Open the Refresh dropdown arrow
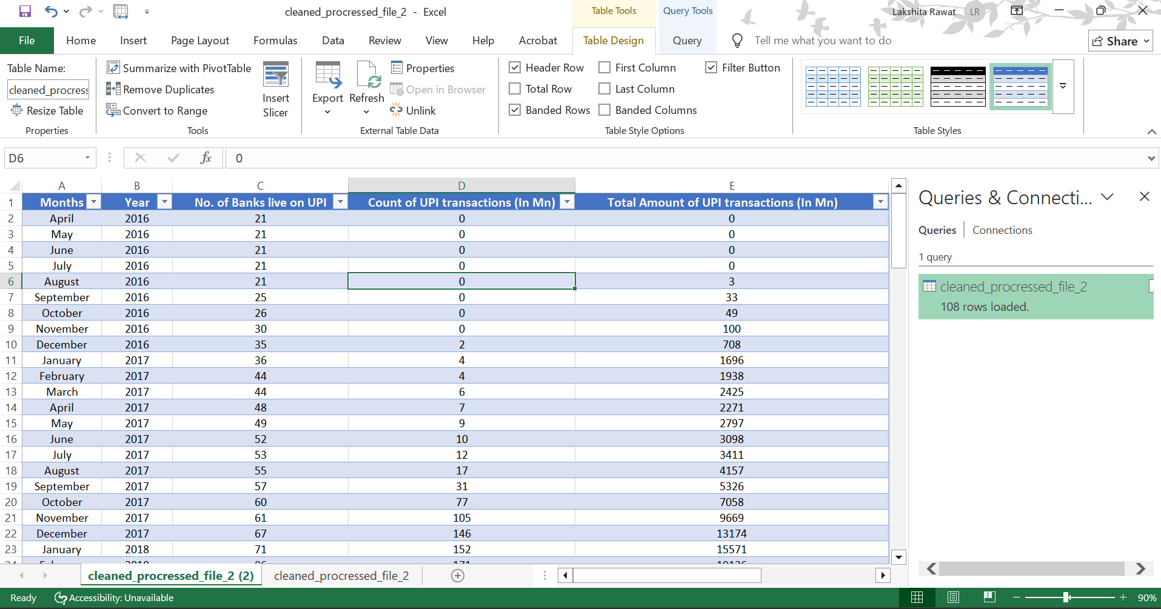 (x=366, y=112)
